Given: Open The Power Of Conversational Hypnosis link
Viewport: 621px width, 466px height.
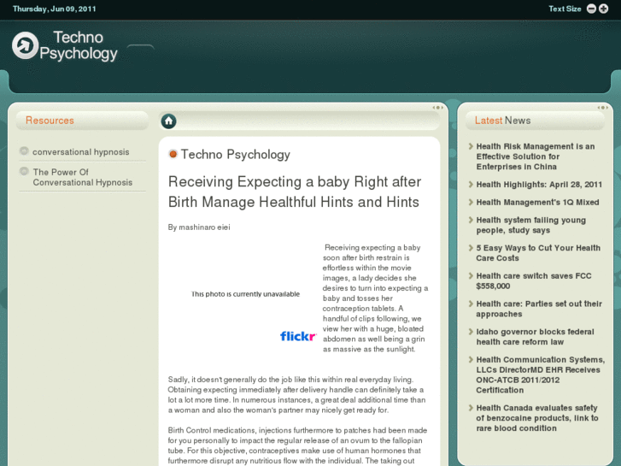Looking at the screenshot, I should [x=82, y=177].
